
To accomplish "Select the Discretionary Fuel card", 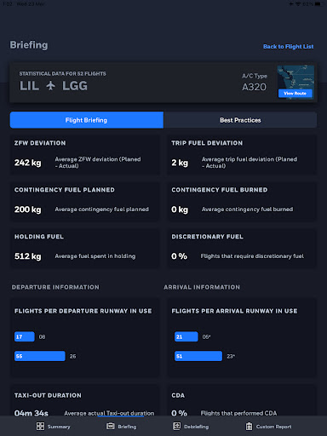I will (242, 249).
